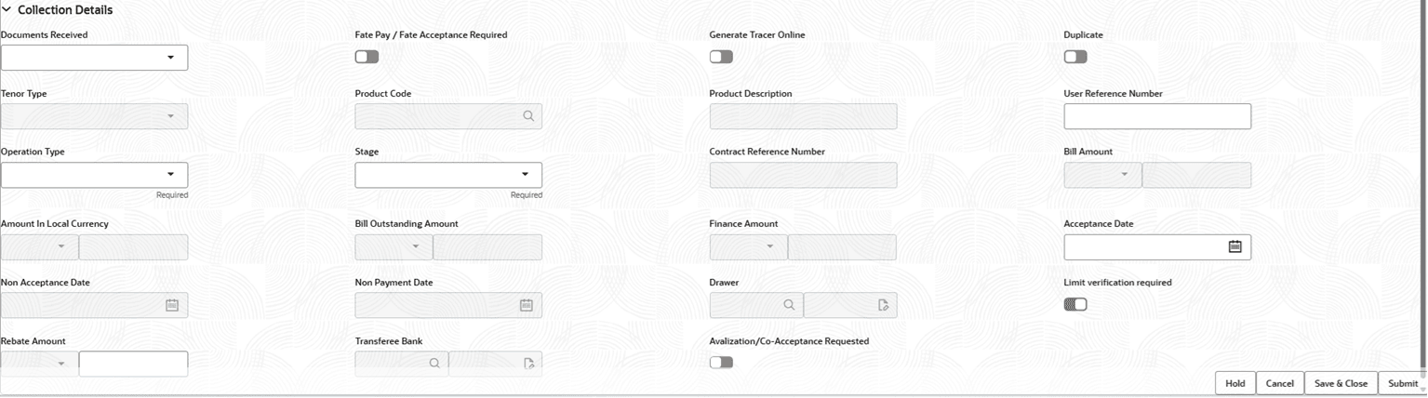Viewport: 1428px width, 398px height.
Task: Open the Acceptance Date calendar picker
Action: point(1234,246)
